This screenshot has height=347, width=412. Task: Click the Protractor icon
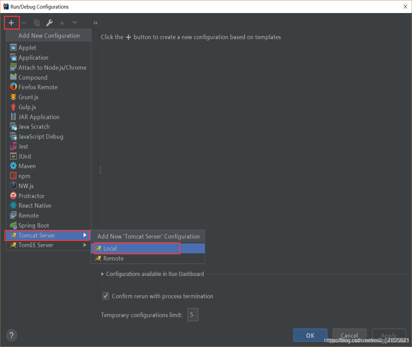tap(13, 196)
